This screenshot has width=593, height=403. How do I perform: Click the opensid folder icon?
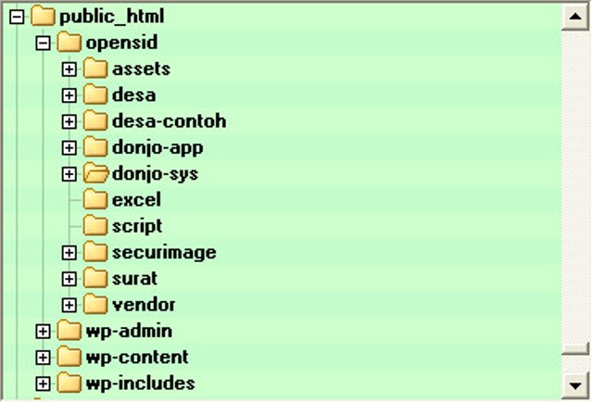click(69, 43)
